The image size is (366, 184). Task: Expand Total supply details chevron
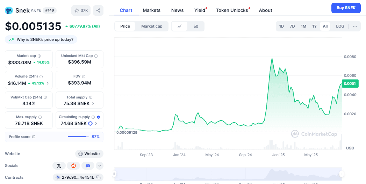pos(93,104)
